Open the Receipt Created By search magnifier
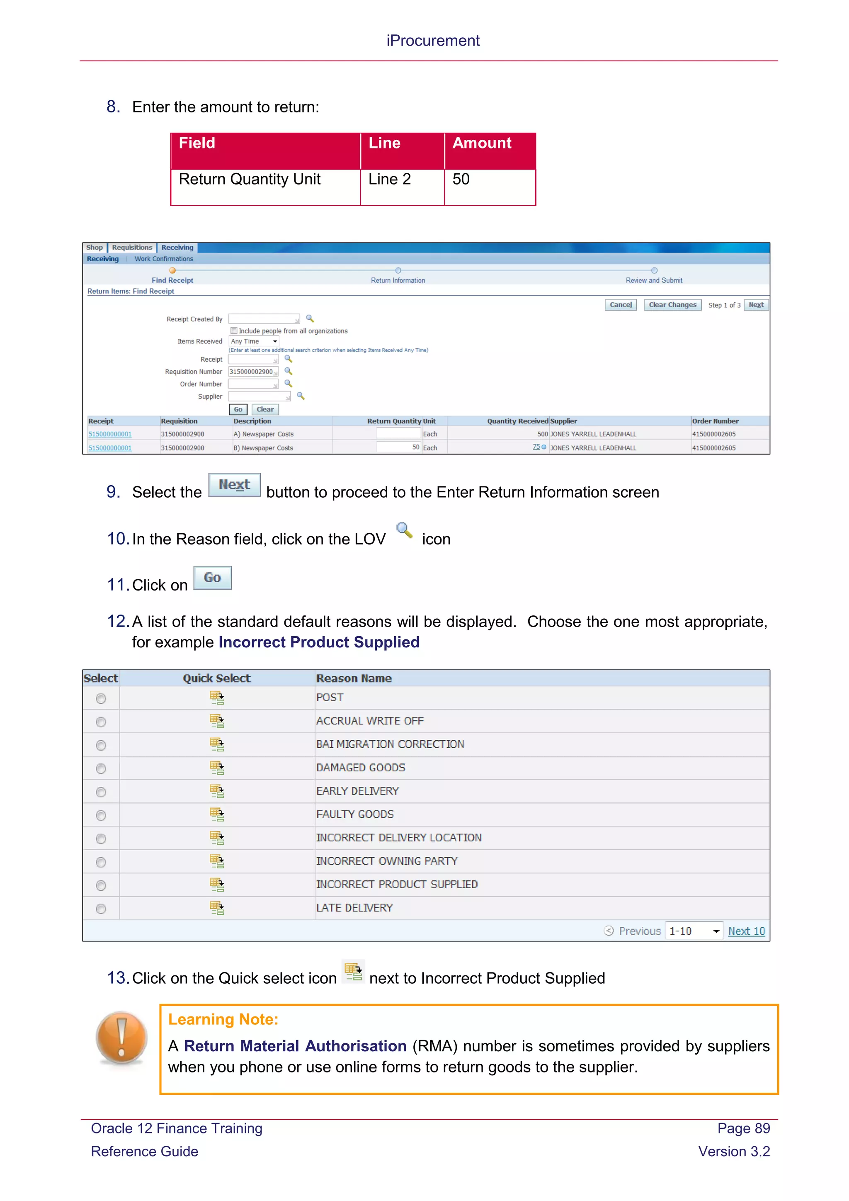Viewport: 849px width, 1201px height. tap(310, 318)
